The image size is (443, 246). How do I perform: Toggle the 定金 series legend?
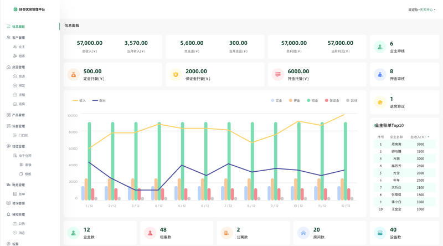coord(276,100)
